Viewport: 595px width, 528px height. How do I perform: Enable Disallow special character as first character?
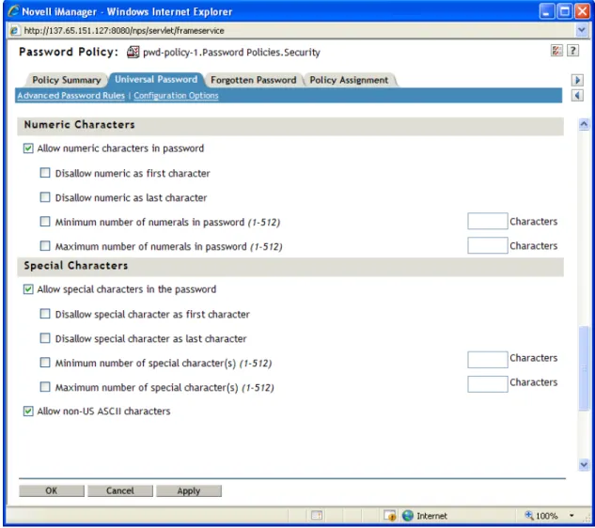45,314
